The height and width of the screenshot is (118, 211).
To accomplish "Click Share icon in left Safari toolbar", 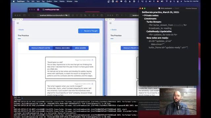I will pos(94,15).
